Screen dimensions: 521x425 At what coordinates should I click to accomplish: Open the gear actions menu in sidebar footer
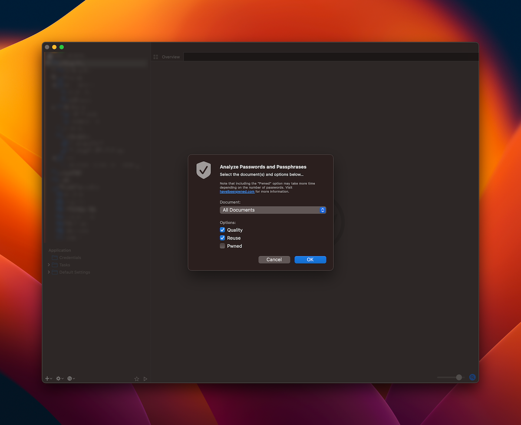click(x=59, y=379)
